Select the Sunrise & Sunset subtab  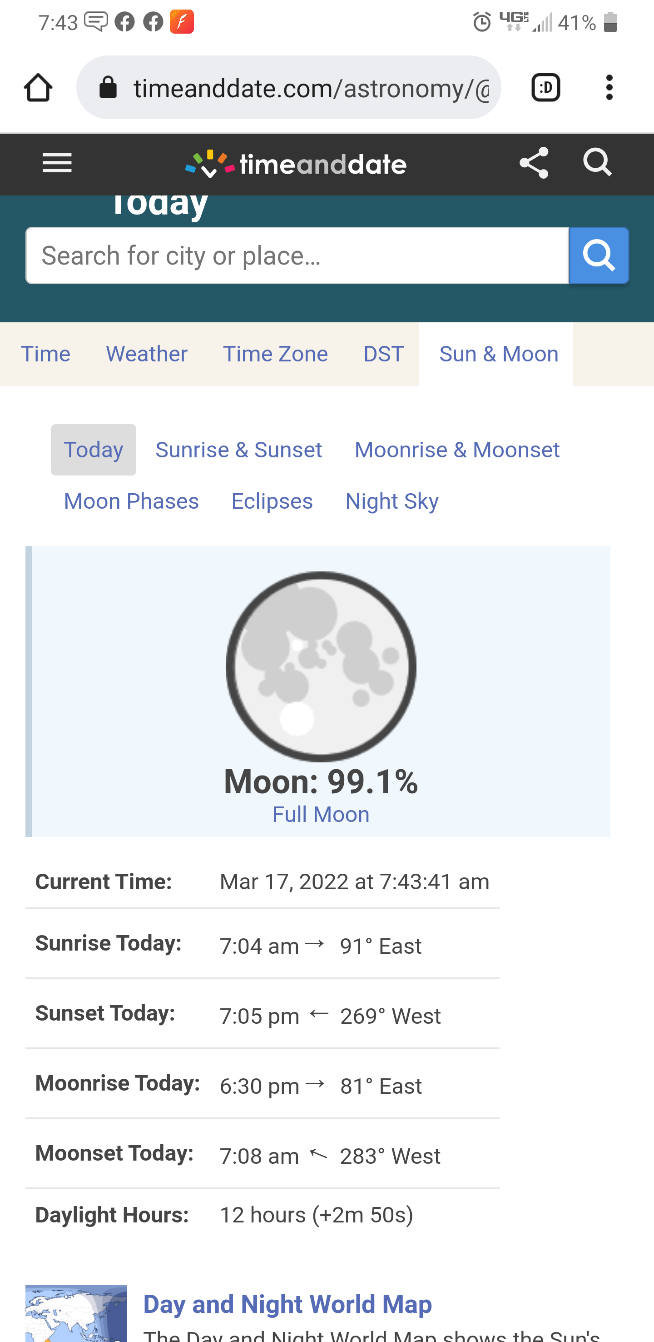(x=238, y=450)
